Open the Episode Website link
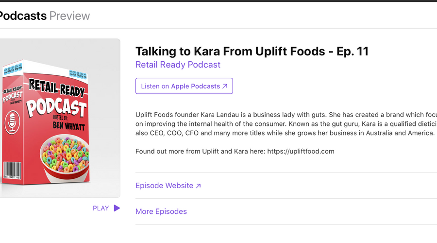 pos(168,186)
